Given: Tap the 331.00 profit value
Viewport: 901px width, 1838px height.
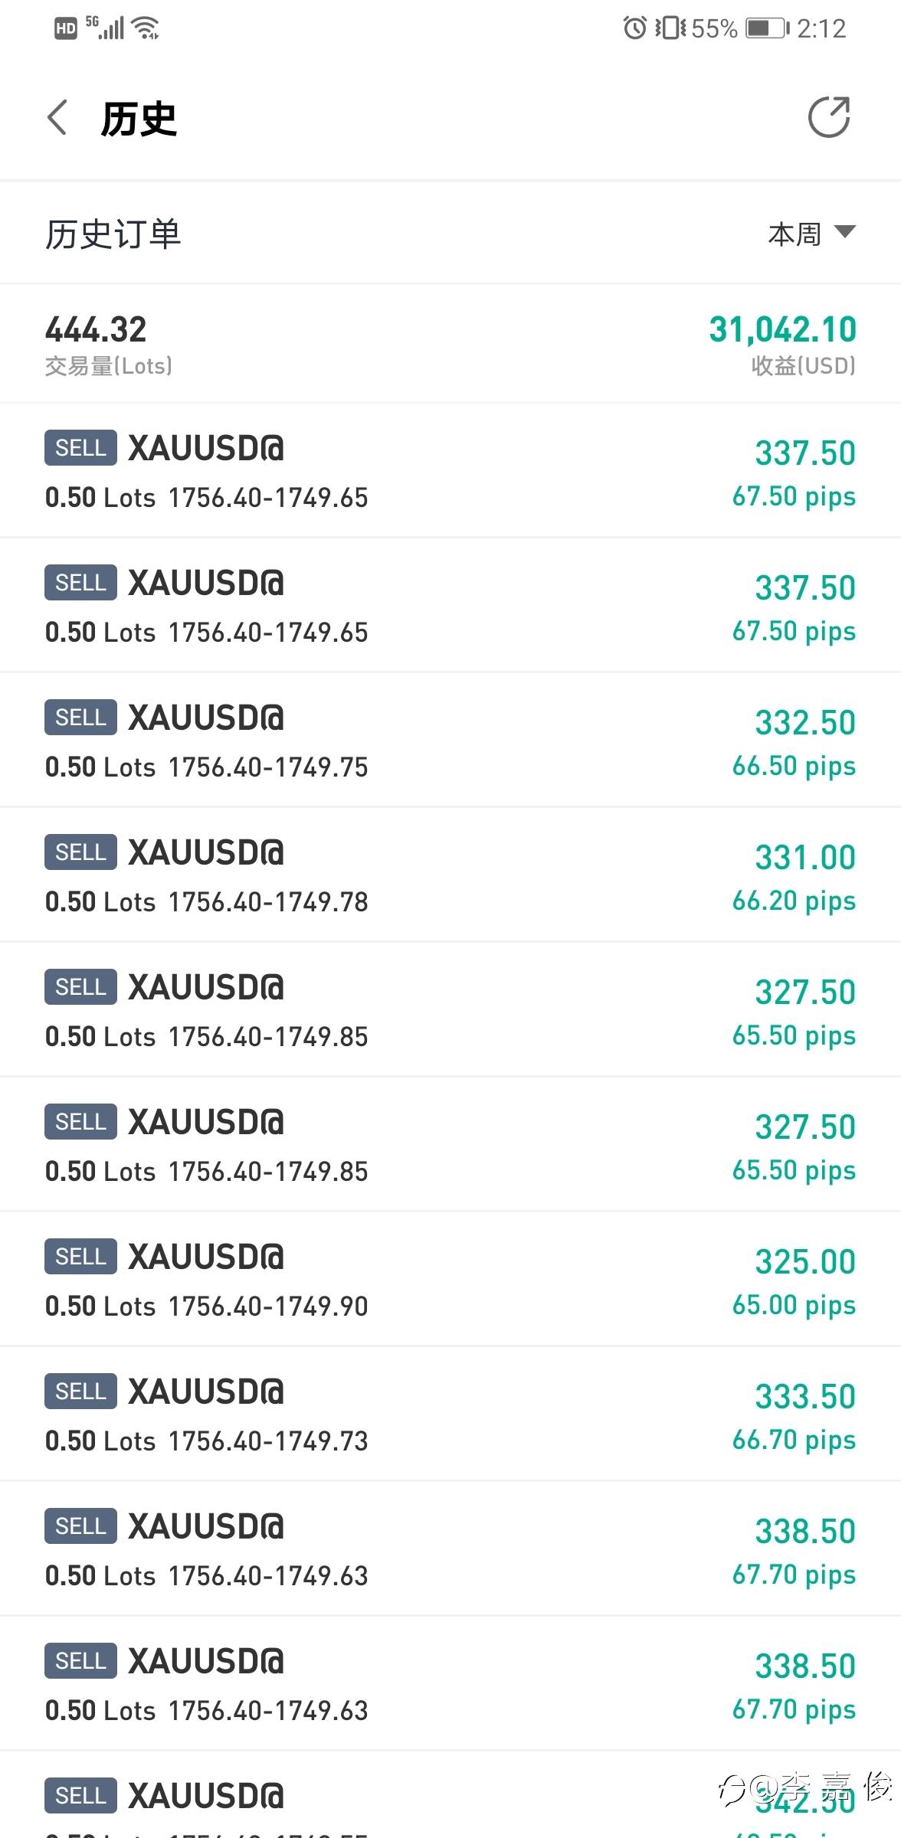Looking at the screenshot, I should pyautogui.click(x=804, y=858).
